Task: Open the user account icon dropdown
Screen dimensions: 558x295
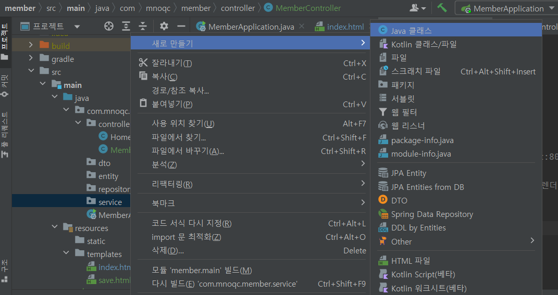Action: (x=417, y=8)
